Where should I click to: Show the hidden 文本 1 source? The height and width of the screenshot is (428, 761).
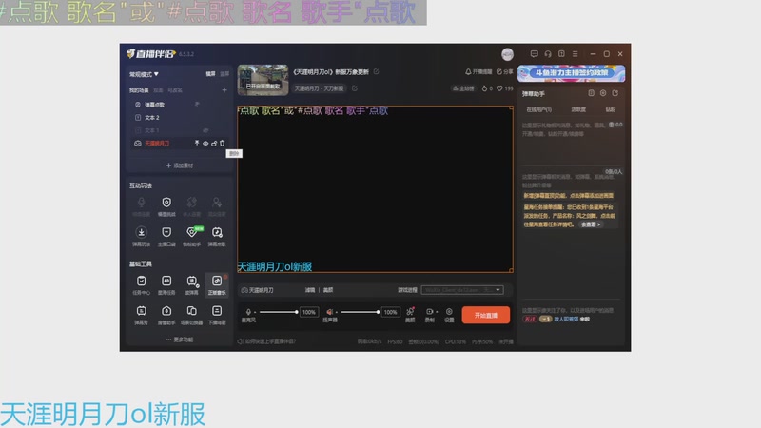[x=205, y=130]
